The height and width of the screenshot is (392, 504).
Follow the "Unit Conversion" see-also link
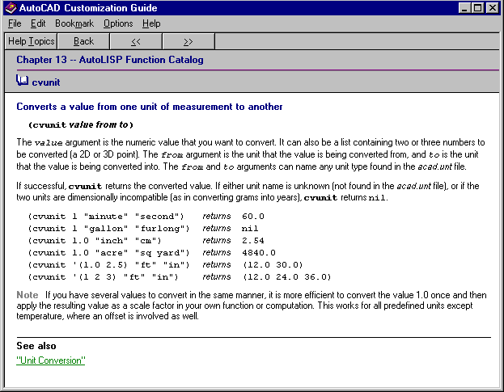(x=50, y=360)
